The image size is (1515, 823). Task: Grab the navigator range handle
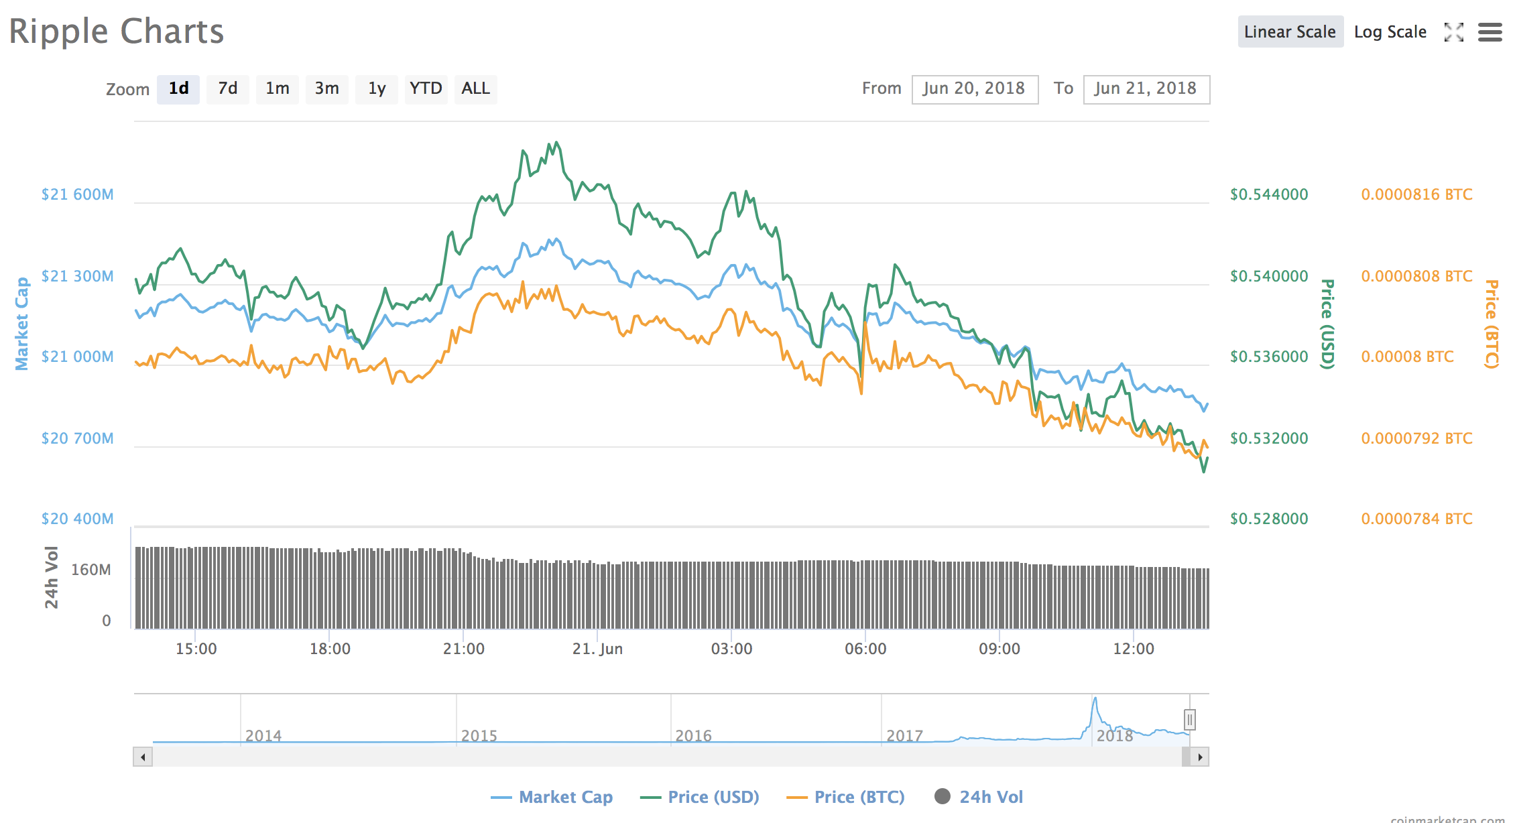click(1190, 720)
